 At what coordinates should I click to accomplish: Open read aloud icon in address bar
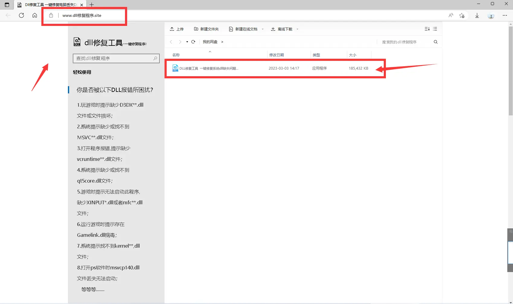coord(451,15)
